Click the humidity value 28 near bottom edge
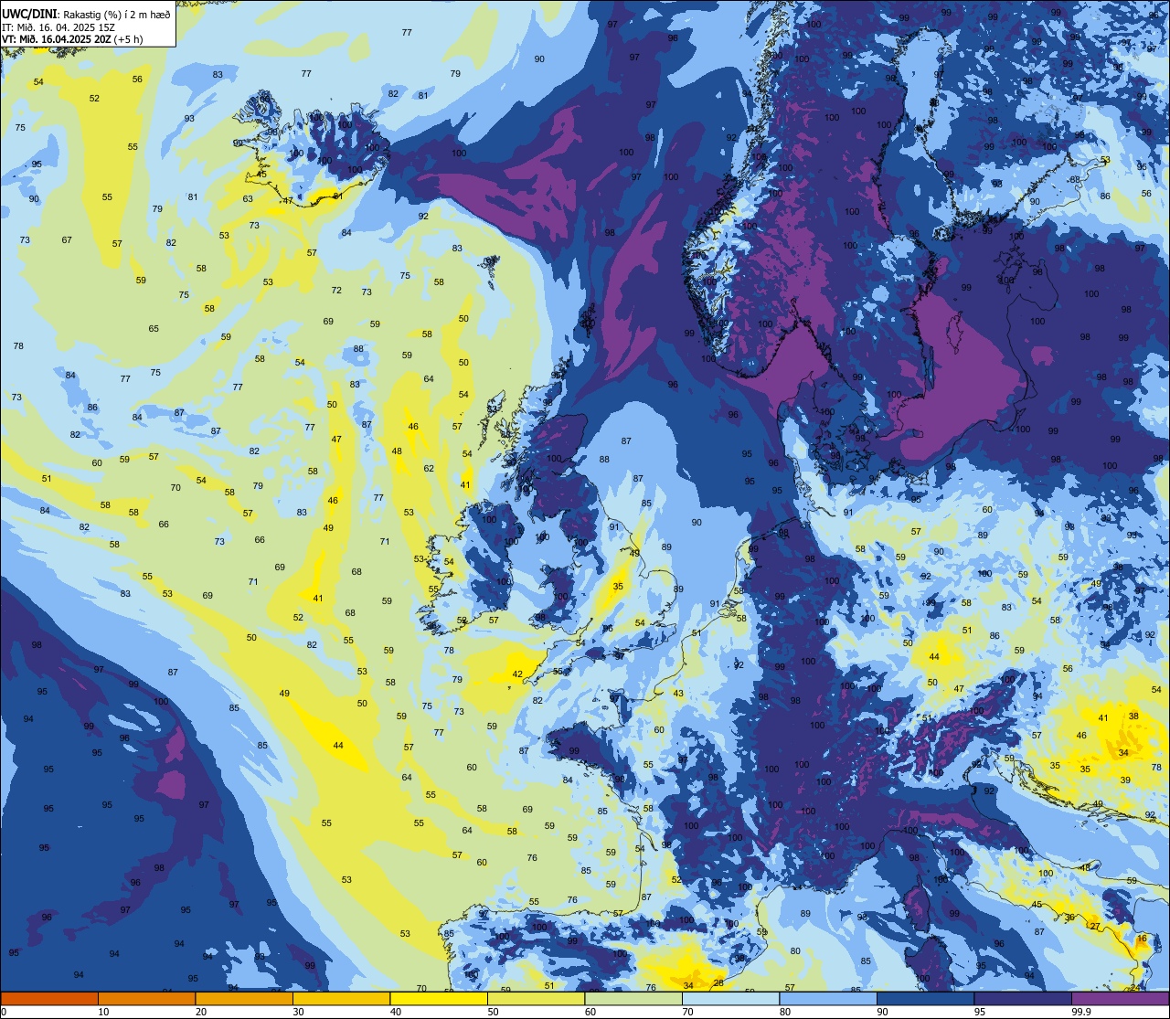1170x1019 pixels. [718, 983]
